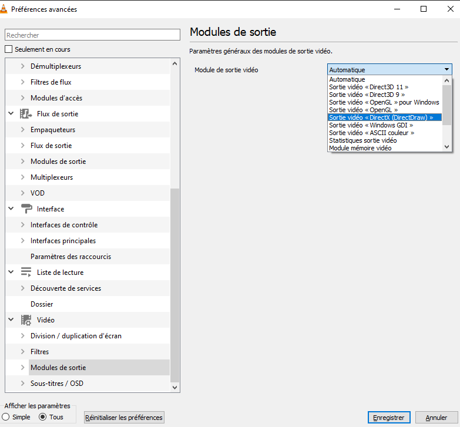Choose Statistiques sortie vidéo option
Image resolution: width=460 pixels, height=427 pixels.
(x=384, y=140)
